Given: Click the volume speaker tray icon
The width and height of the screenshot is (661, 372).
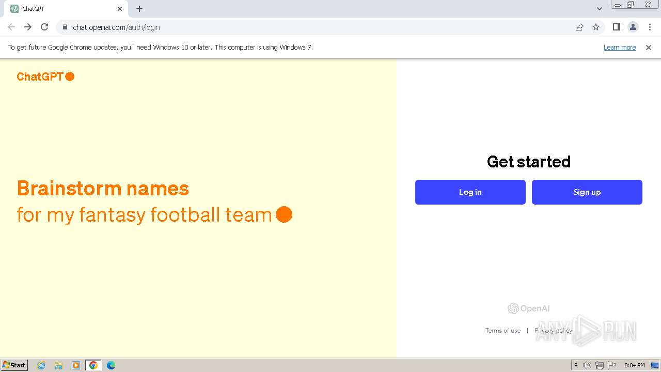Looking at the screenshot, I should pyautogui.click(x=587, y=365).
